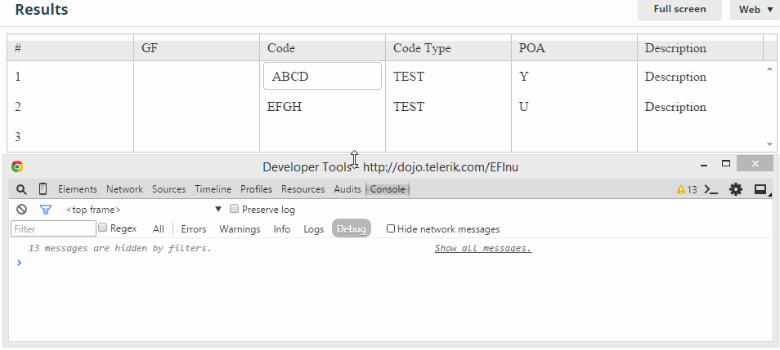Toggle the device mode phone icon

[x=43, y=189]
